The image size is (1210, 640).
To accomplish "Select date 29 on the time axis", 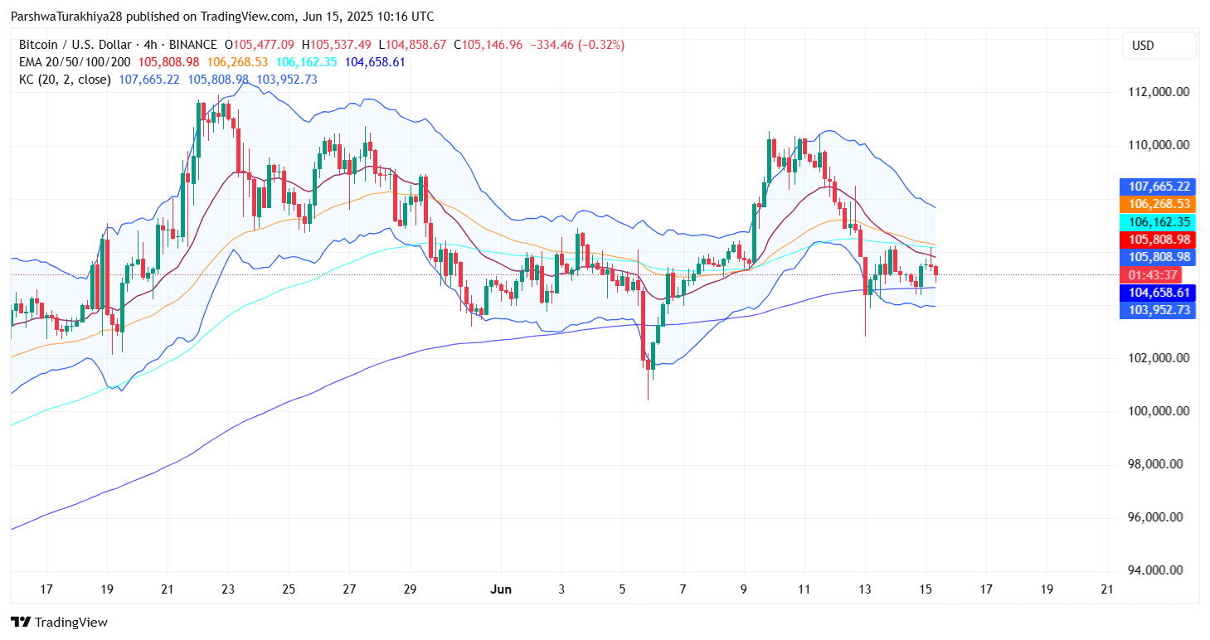I will 410,589.
